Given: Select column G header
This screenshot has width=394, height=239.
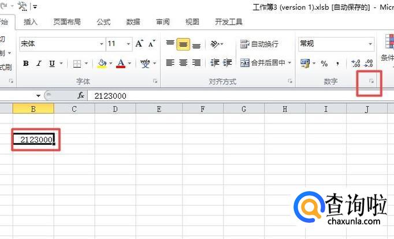Looking at the screenshot, I should [x=244, y=109].
